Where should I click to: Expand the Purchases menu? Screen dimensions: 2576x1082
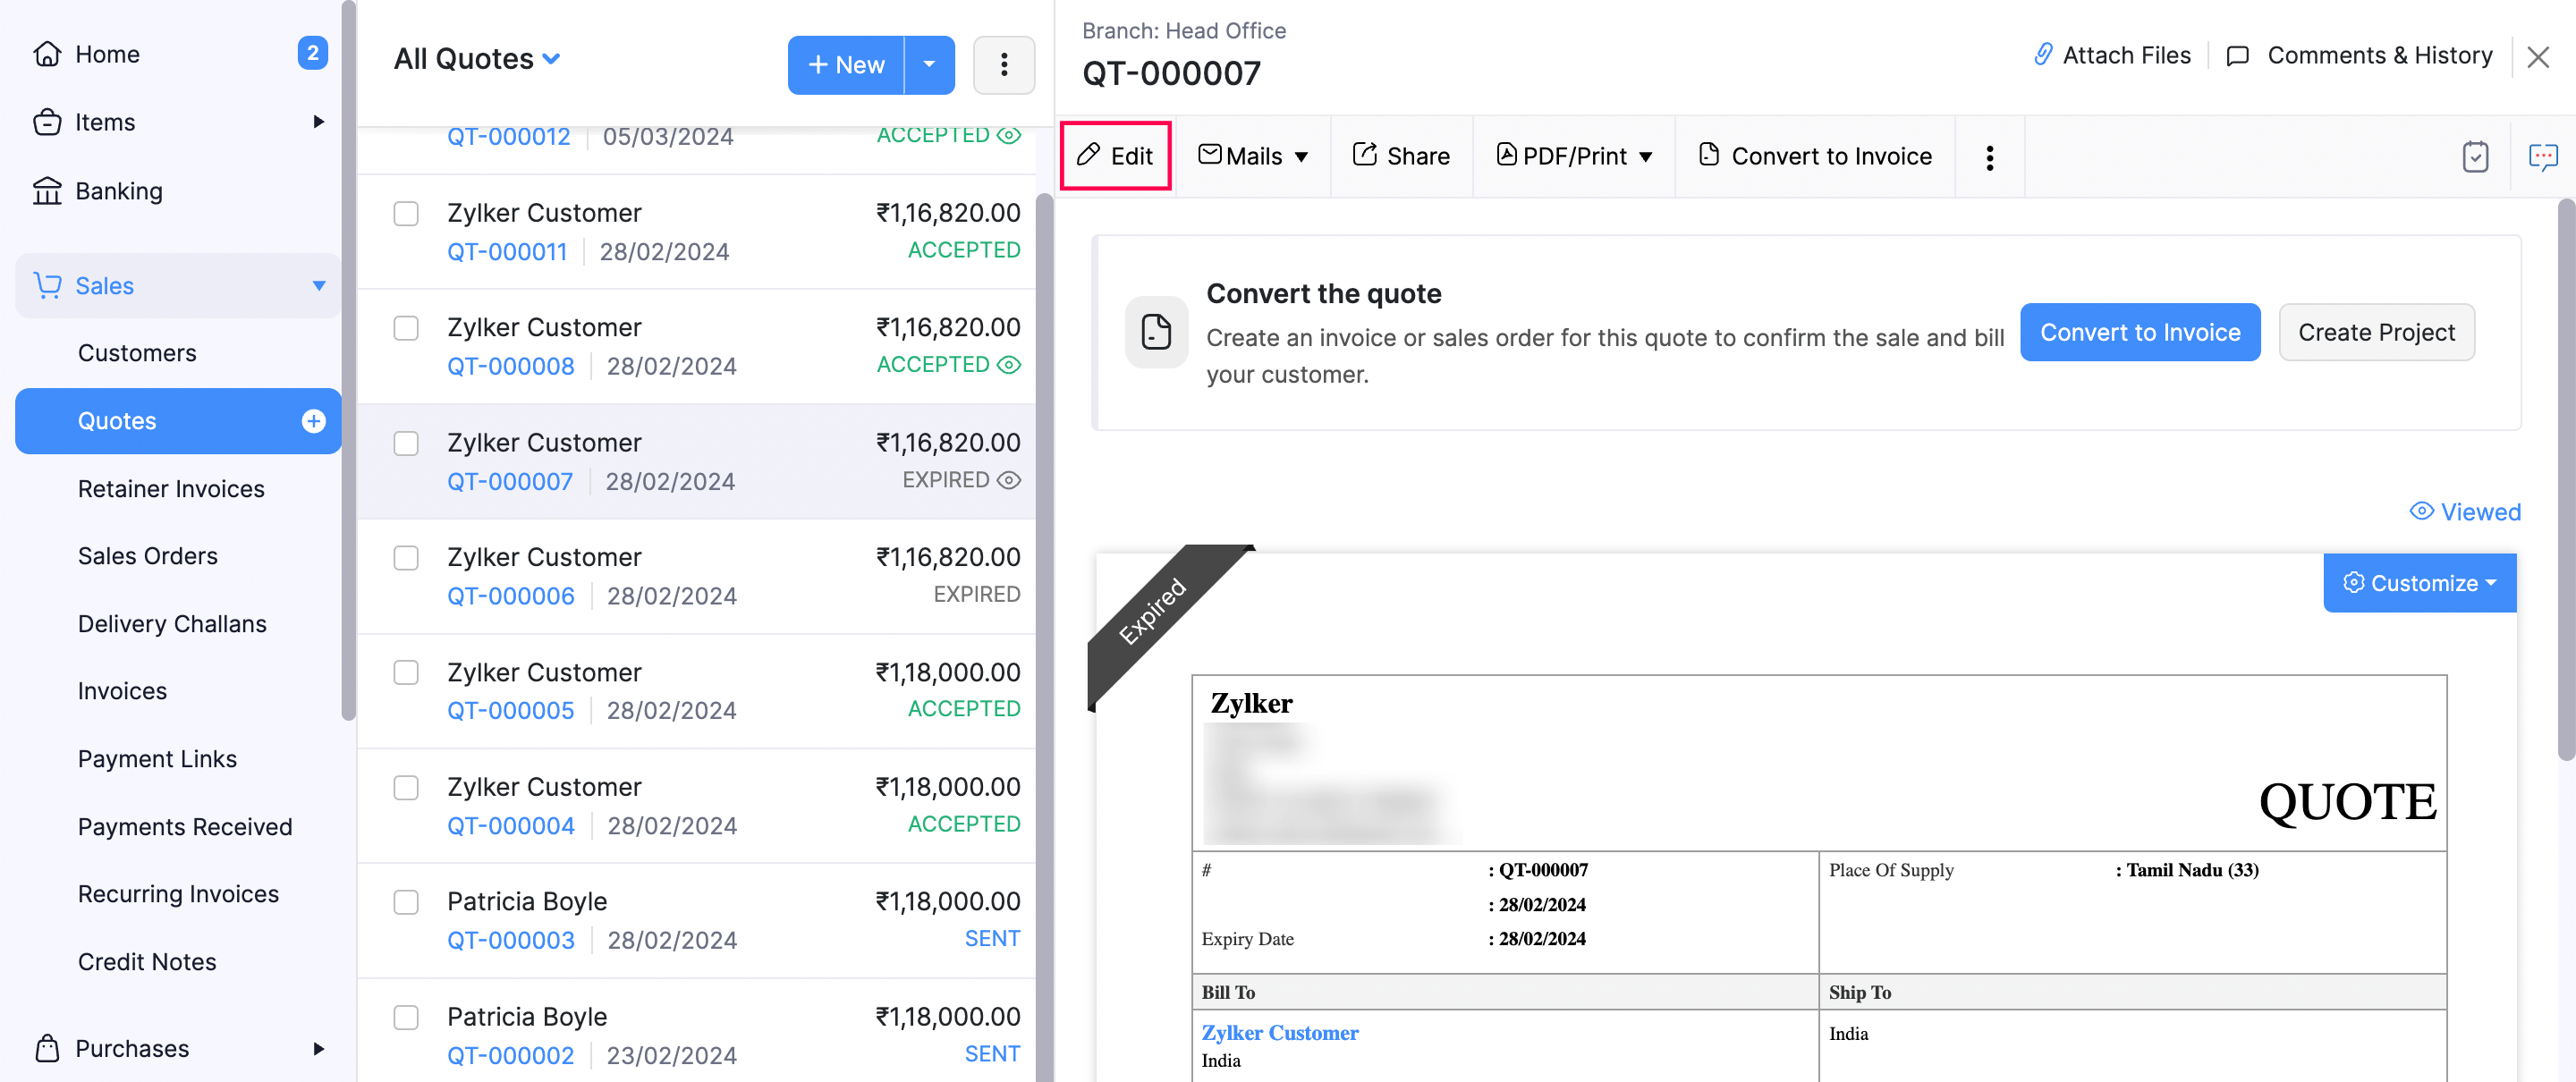(x=133, y=1048)
